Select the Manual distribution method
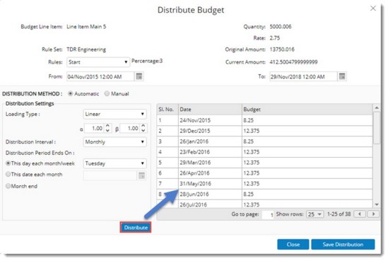The width and height of the screenshot is (388, 261). pos(107,93)
